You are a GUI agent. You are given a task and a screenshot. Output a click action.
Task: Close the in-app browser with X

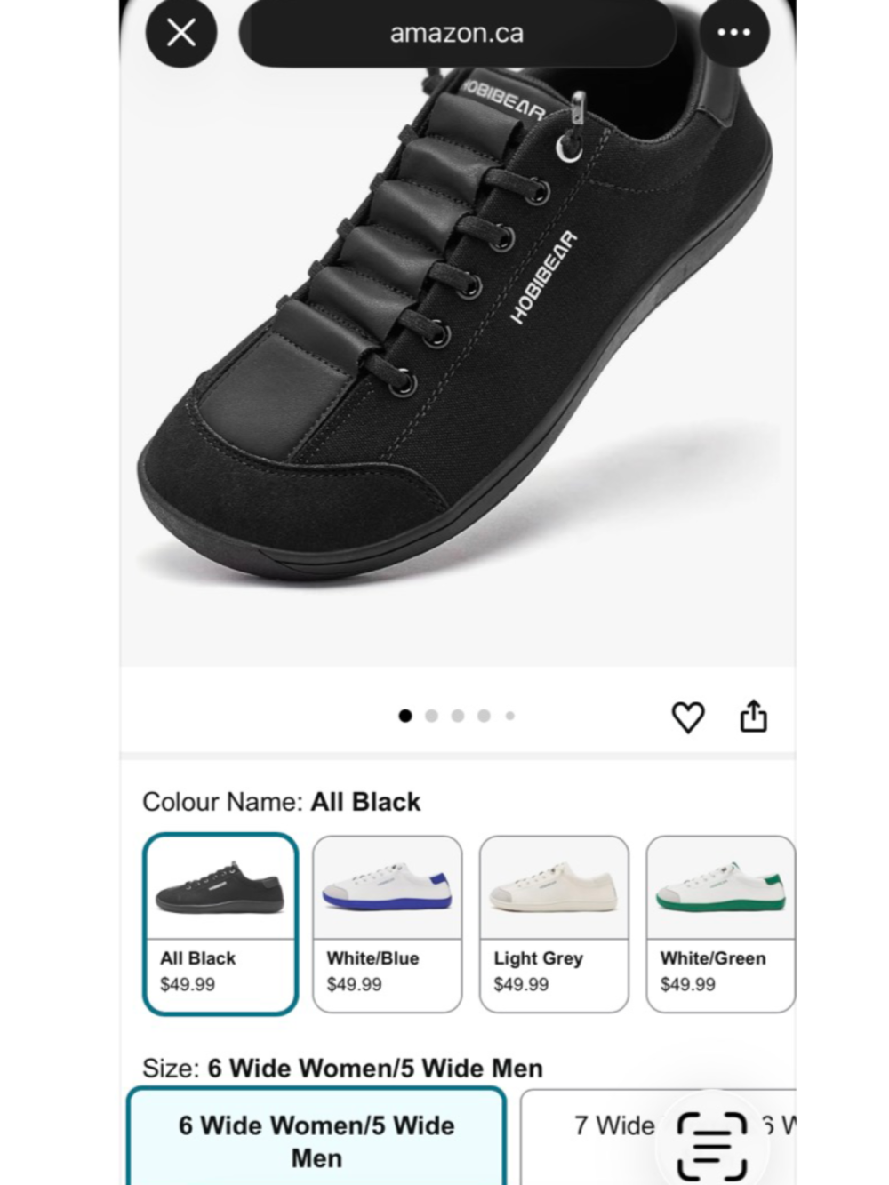[181, 34]
